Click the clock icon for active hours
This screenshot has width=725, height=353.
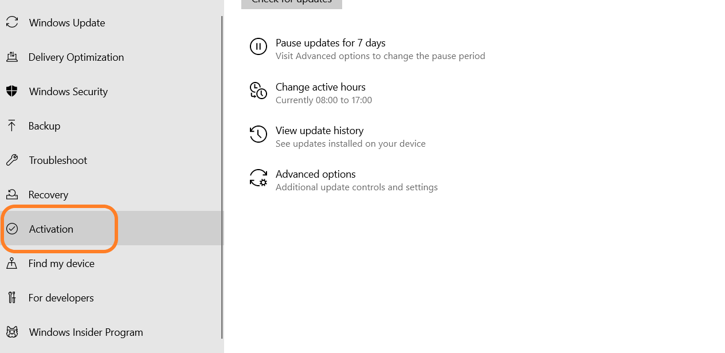(258, 91)
